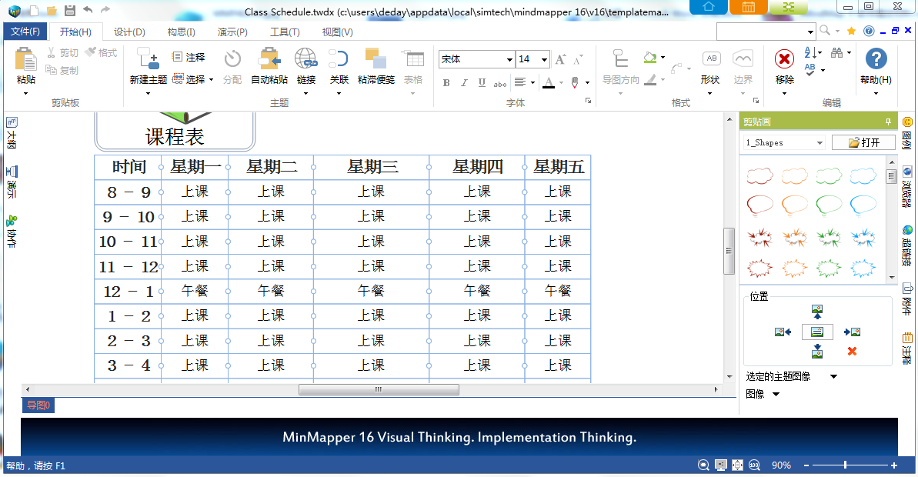Viewport: 918px width, 477px height.
Task: Toggle italic text style
Action: [464, 82]
